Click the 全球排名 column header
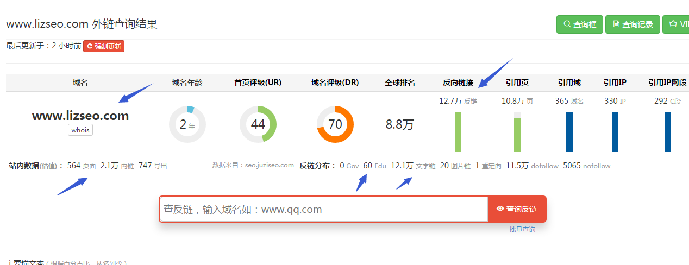689x265 pixels. tap(400, 83)
